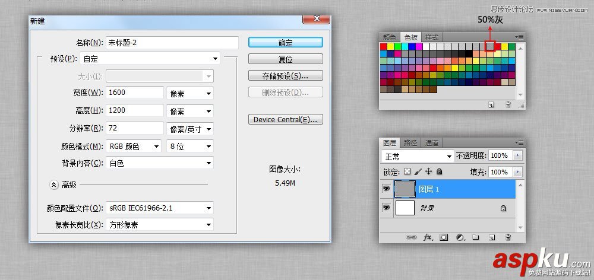Switch to the 路径 tab
The image size is (594, 280).
coord(410,142)
